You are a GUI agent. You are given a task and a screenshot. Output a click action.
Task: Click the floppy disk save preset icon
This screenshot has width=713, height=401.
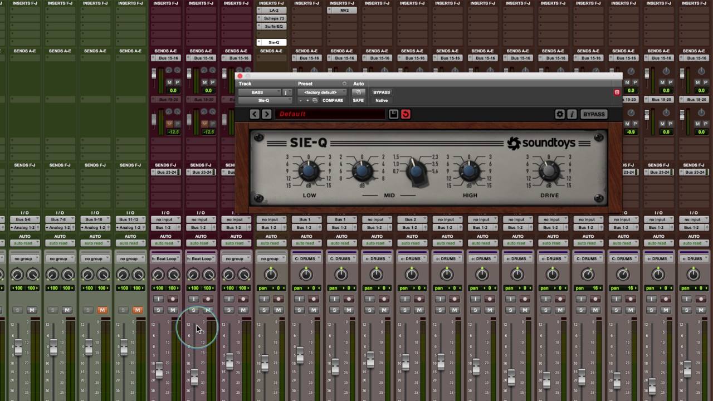click(x=393, y=114)
